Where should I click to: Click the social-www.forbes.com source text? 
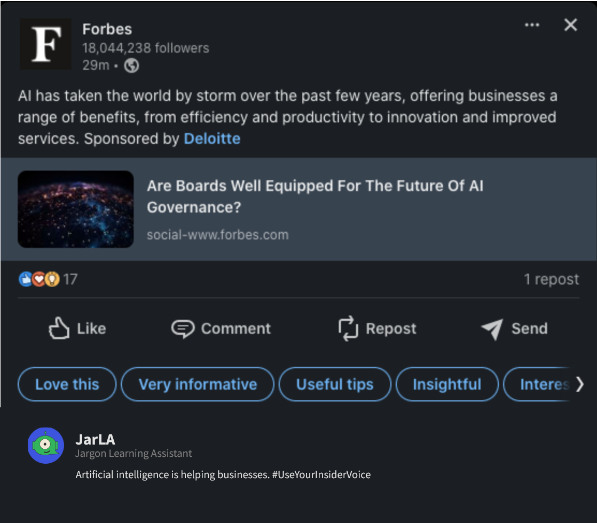click(x=218, y=235)
